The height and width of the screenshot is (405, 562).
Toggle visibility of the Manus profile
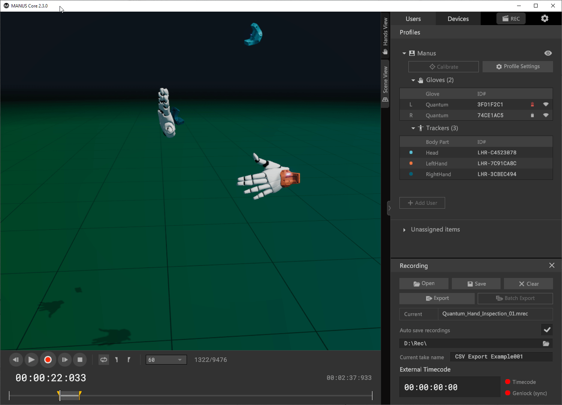point(548,53)
